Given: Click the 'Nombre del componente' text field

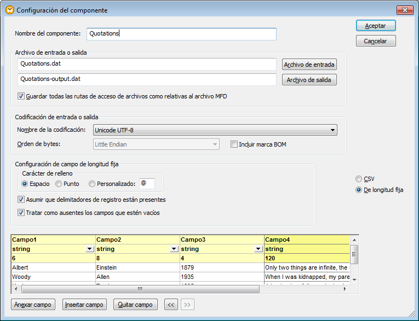Looking at the screenshot, I should [x=181, y=34].
